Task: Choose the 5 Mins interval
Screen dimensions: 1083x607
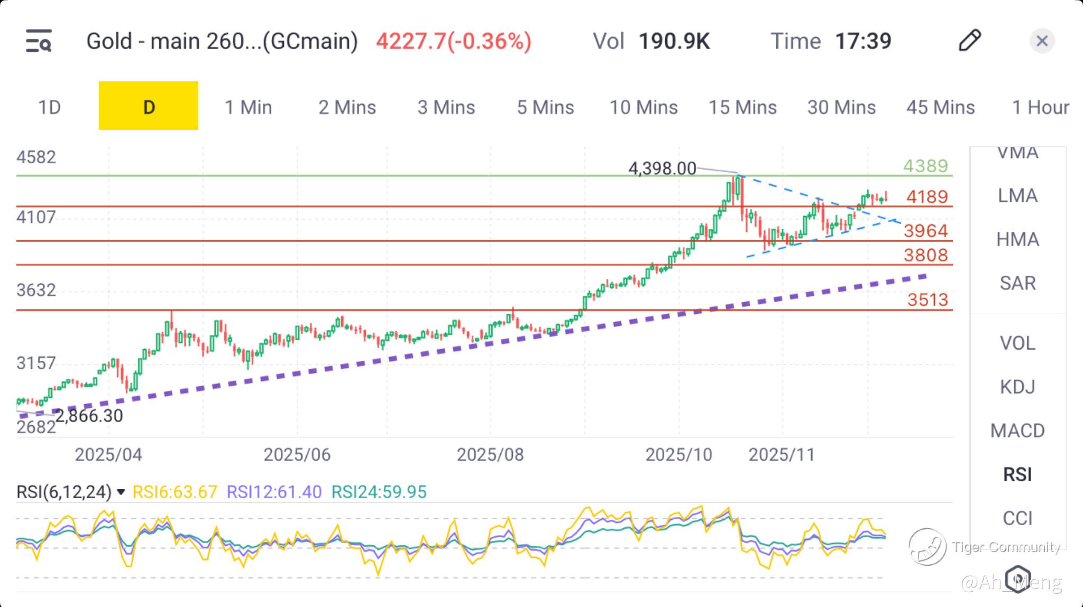Action: coord(545,107)
